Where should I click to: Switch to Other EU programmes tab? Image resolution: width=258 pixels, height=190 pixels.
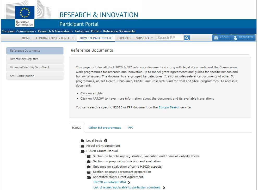[x=105, y=128]
